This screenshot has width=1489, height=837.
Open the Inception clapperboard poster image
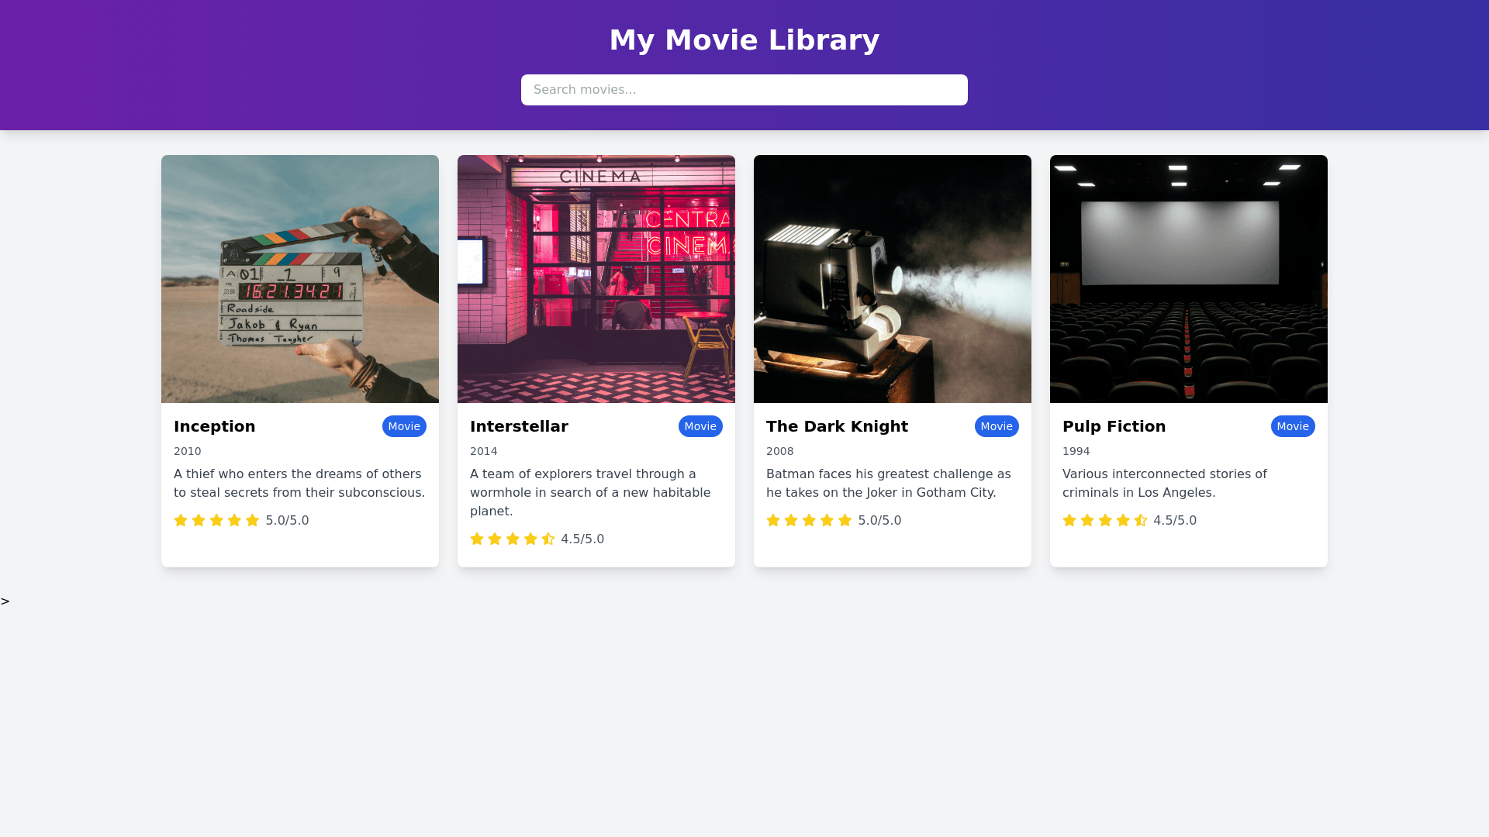pyautogui.click(x=300, y=279)
